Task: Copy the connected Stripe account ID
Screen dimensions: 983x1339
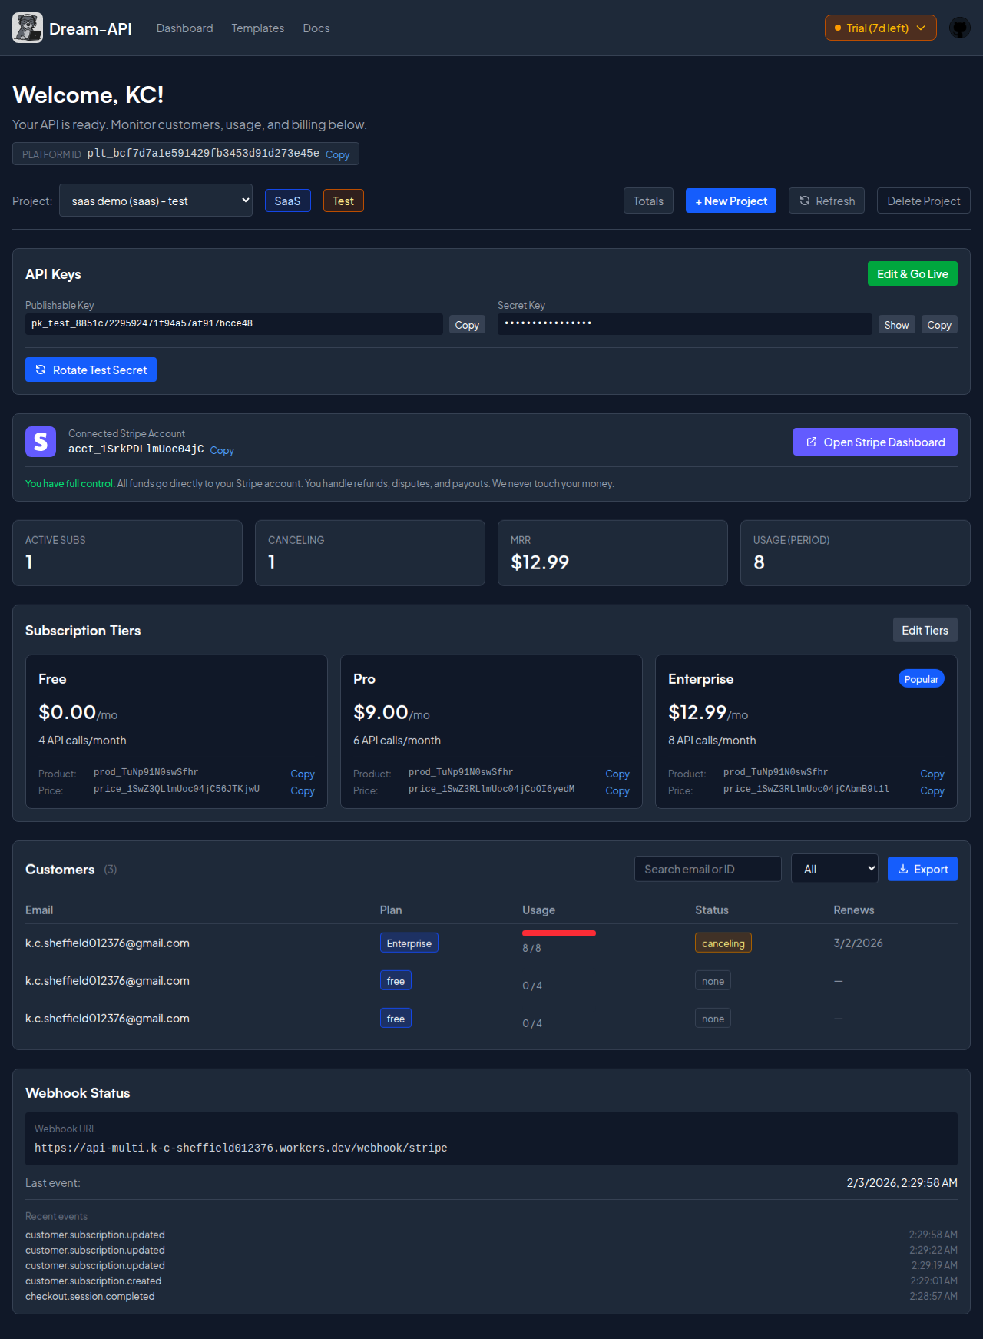Action: click(222, 450)
